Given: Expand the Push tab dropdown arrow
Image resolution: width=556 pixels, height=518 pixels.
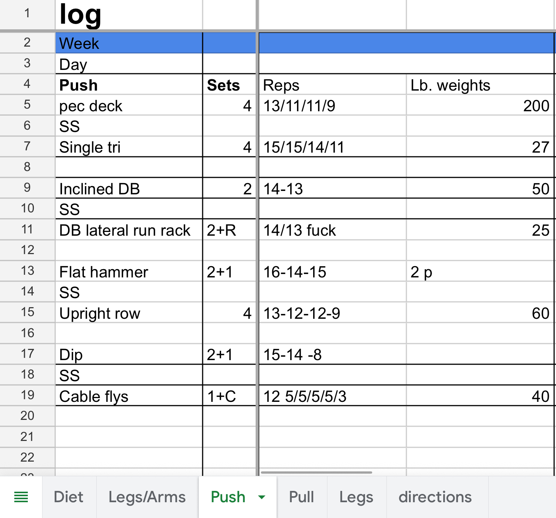Looking at the screenshot, I should [x=262, y=497].
